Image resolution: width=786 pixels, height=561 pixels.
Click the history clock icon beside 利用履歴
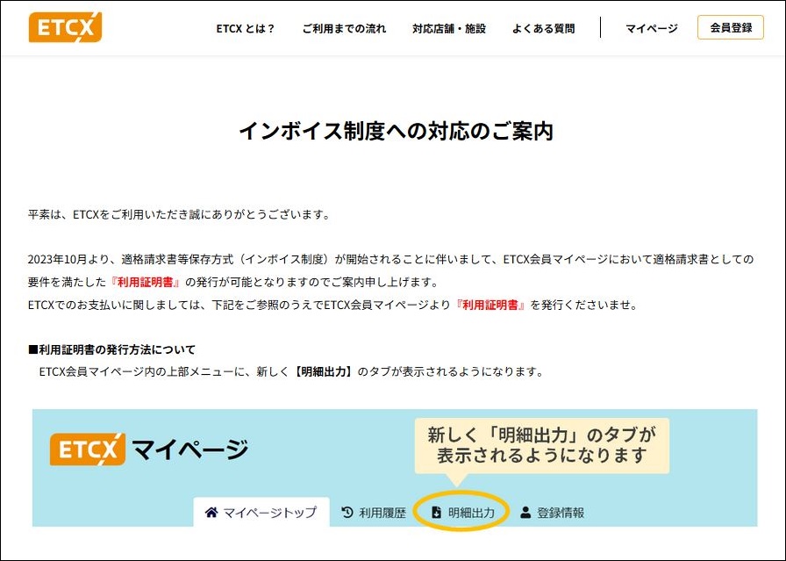tap(347, 513)
